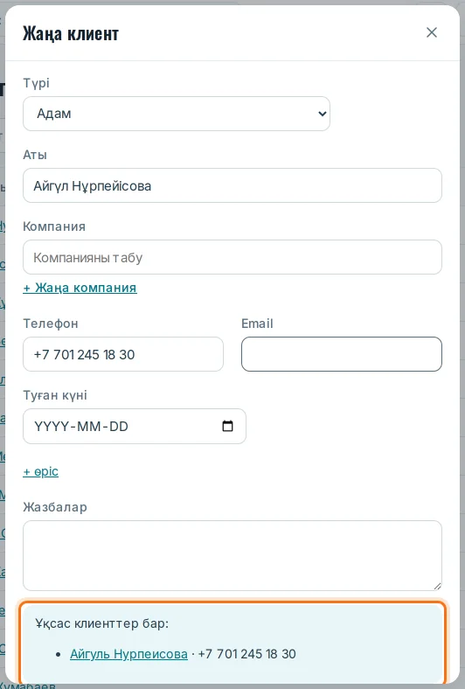Click the Жазбалар textarea resize handle
The width and height of the screenshot is (465, 689).
(437, 586)
